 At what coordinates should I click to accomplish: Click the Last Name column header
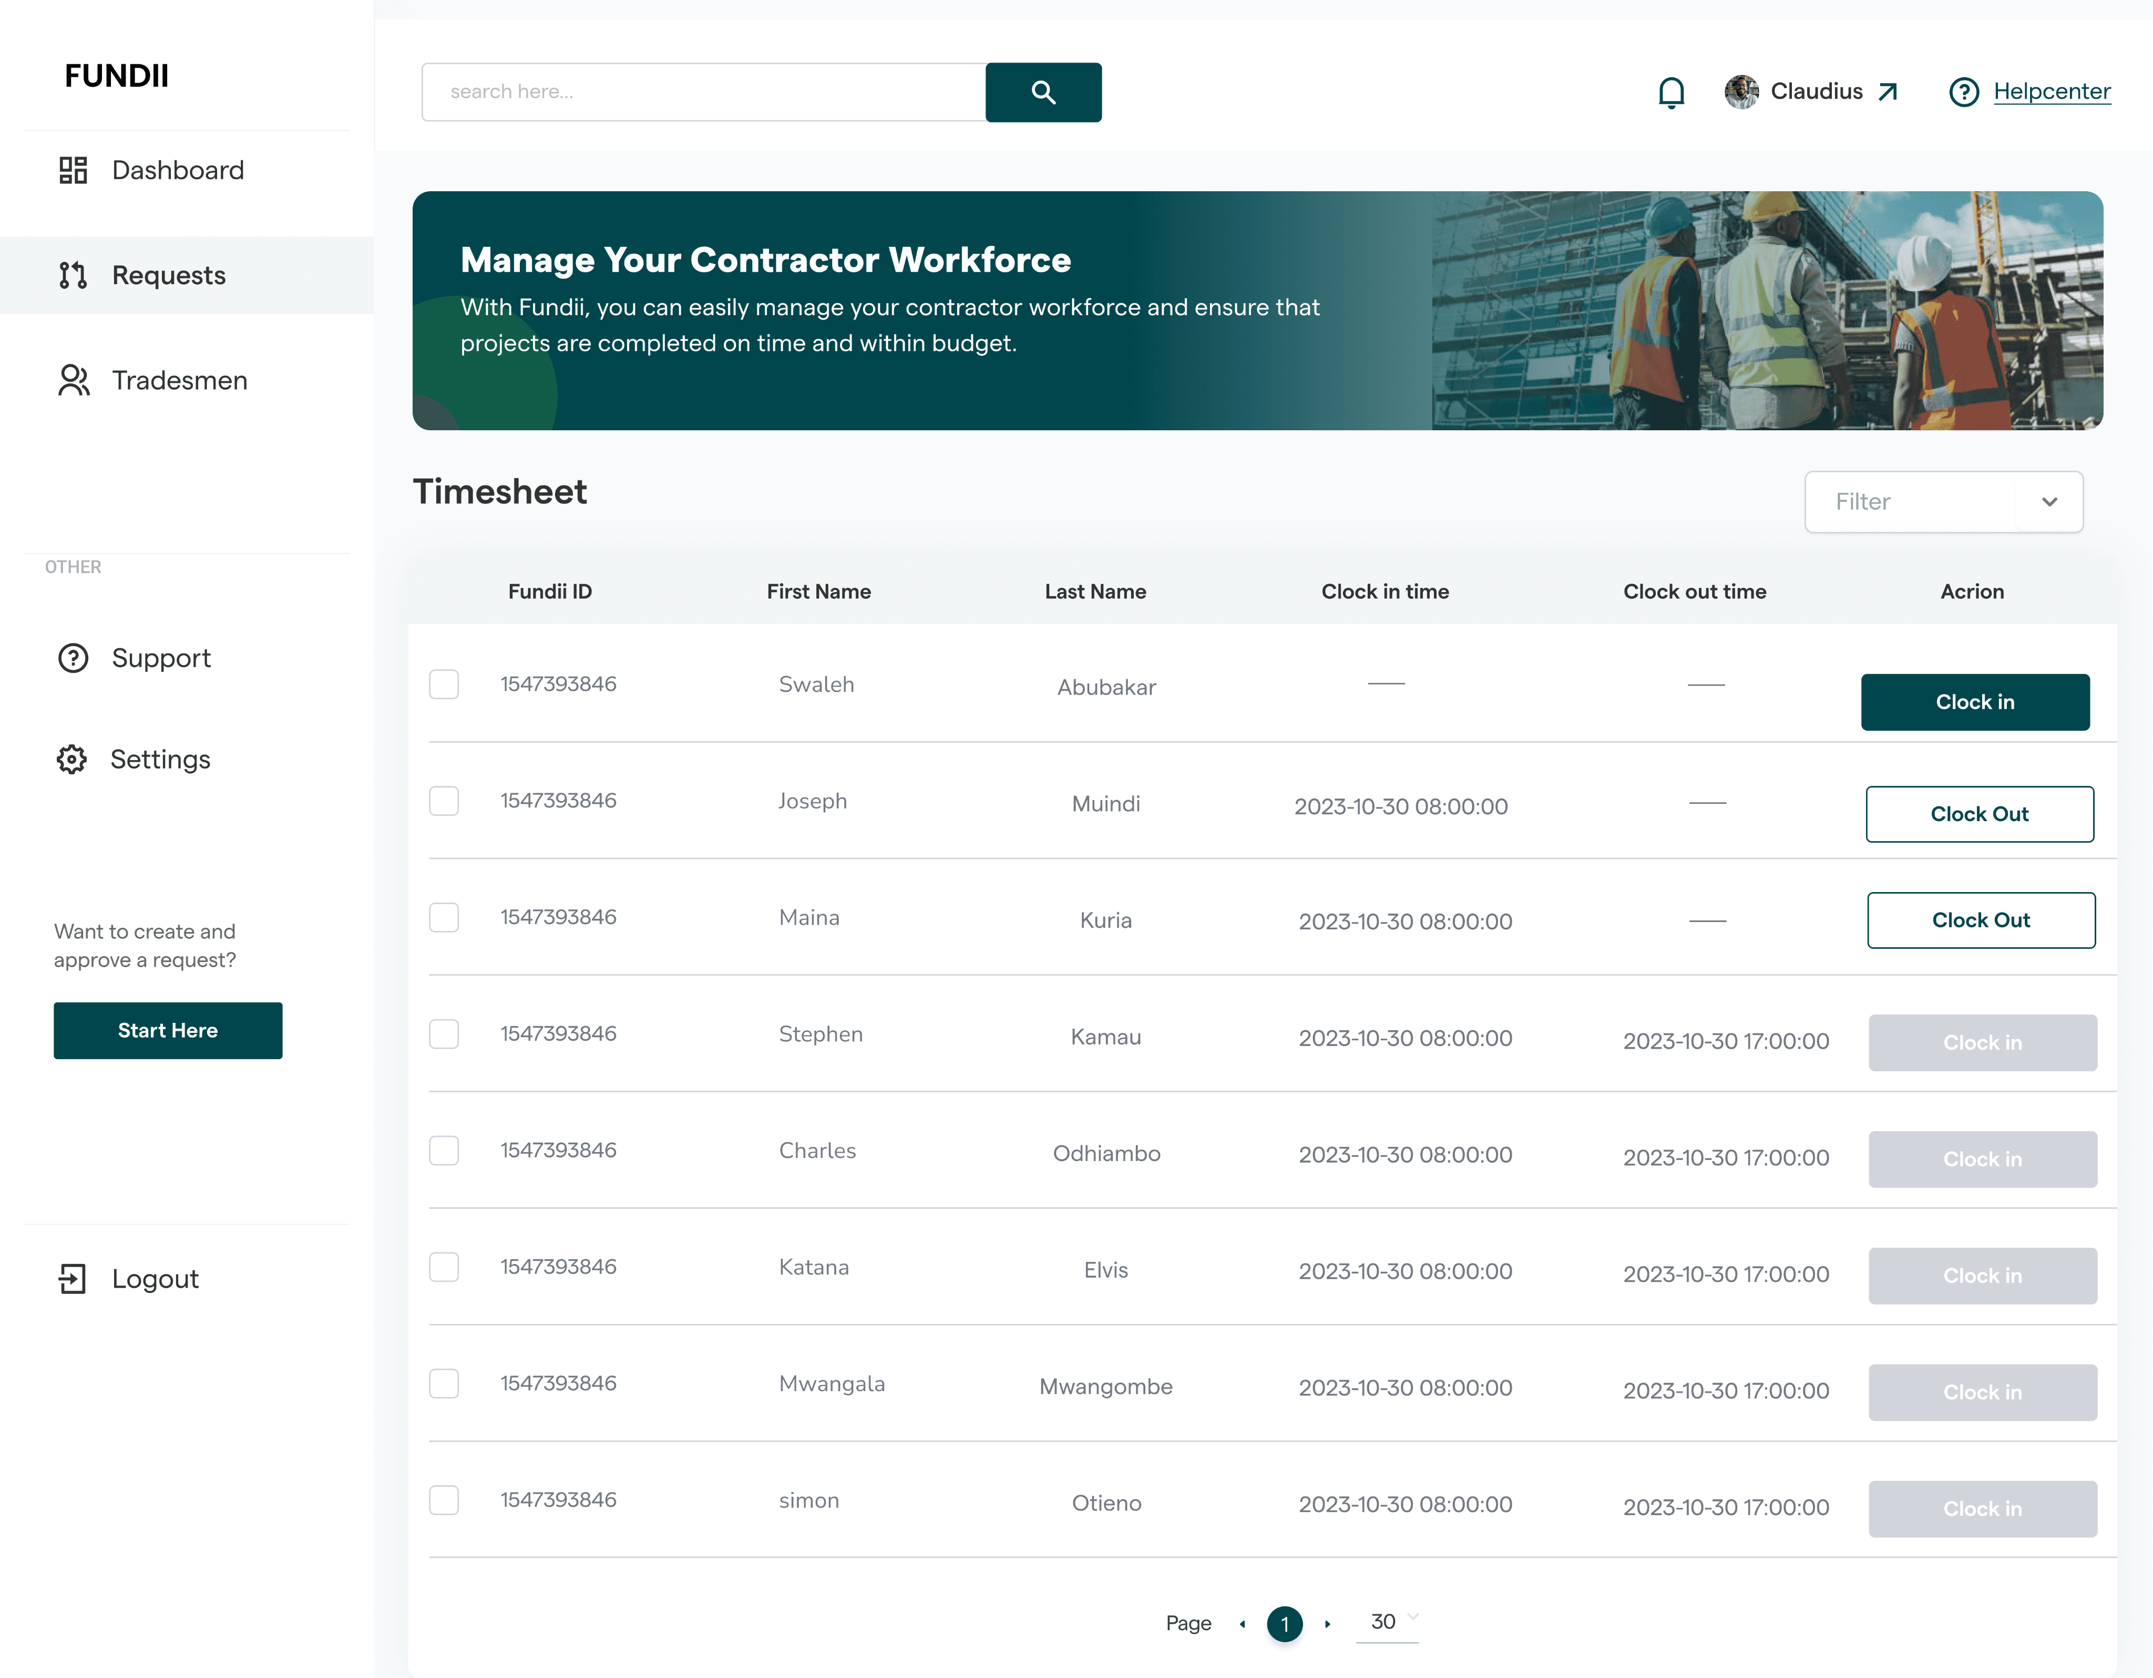click(x=1095, y=592)
